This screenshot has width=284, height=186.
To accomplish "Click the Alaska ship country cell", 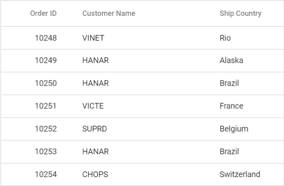I will click(231, 61).
